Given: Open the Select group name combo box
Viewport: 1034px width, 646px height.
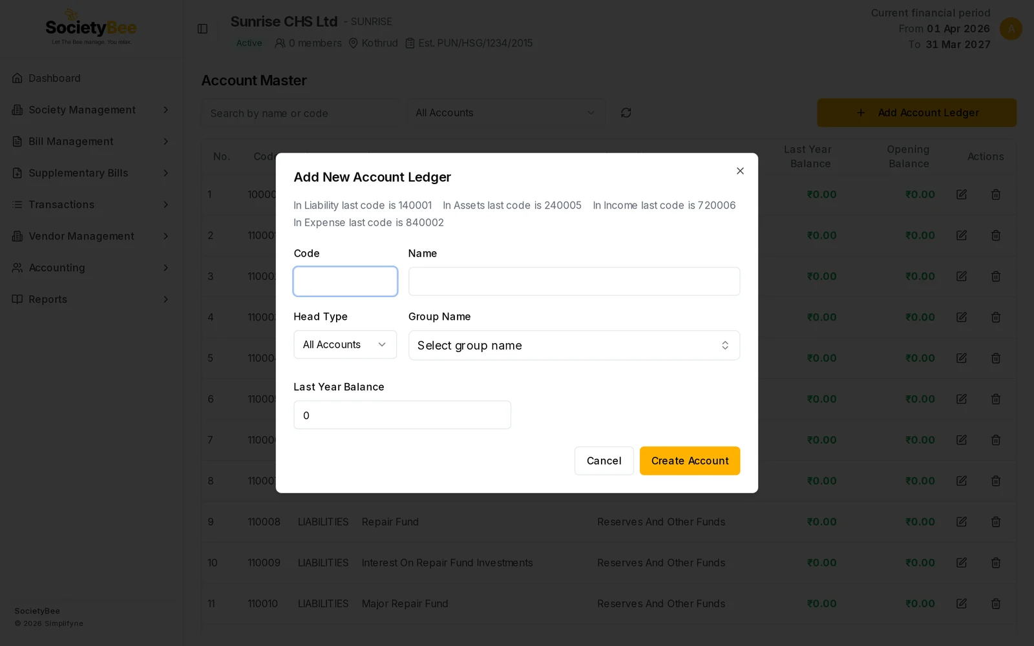Looking at the screenshot, I should pyautogui.click(x=574, y=345).
